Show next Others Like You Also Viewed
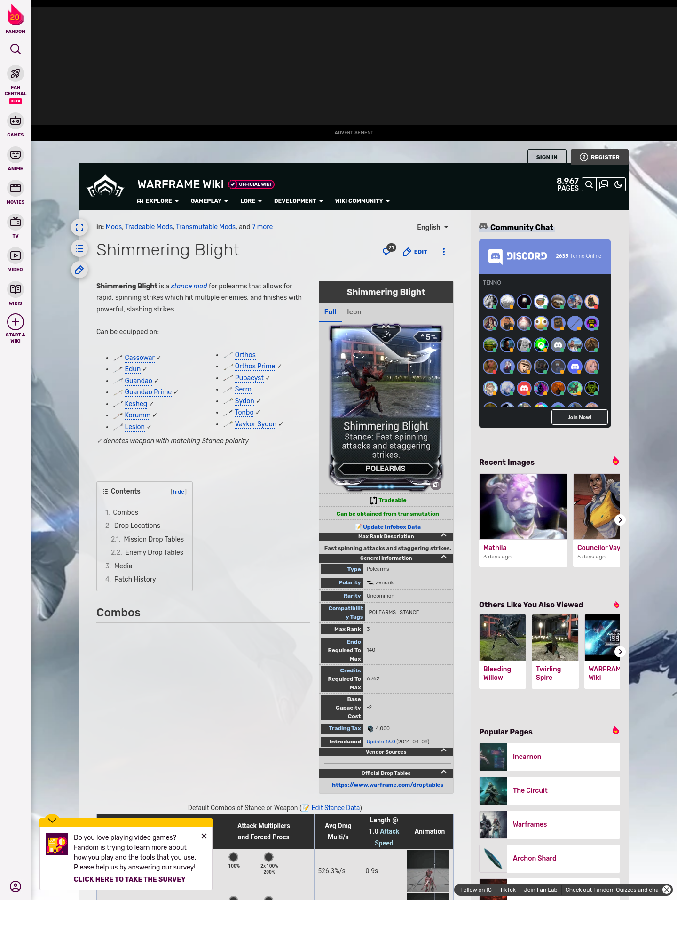This screenshot has width=677, height=941. point(620,652)
